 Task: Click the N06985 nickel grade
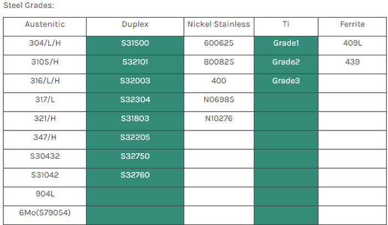click(218, 100)
